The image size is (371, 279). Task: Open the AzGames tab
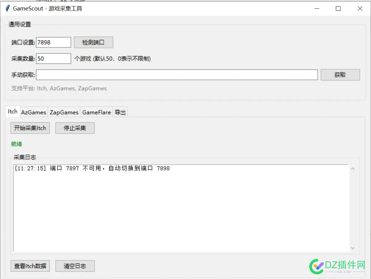(x=34, y=112)
